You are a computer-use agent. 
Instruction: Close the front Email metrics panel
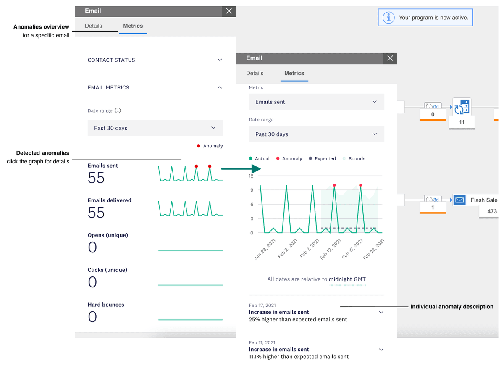[390, 58]
